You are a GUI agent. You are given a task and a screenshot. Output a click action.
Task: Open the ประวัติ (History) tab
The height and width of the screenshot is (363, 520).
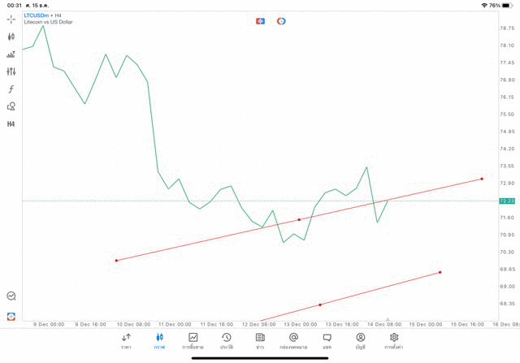tap(227, 340)
